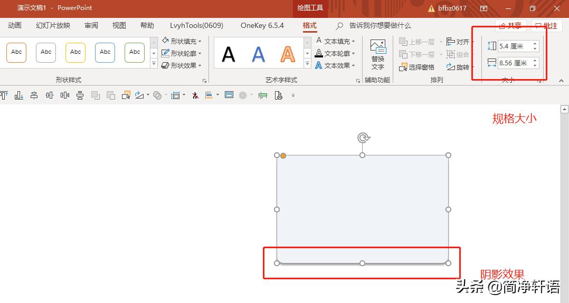Open the 旋转 rotate dropdown in arrange group

tap(459, 67)
